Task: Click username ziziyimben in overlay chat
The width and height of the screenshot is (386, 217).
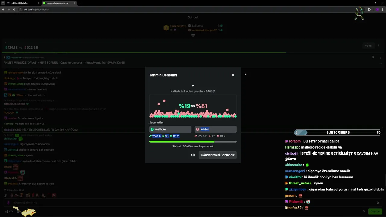Action: 298,189
